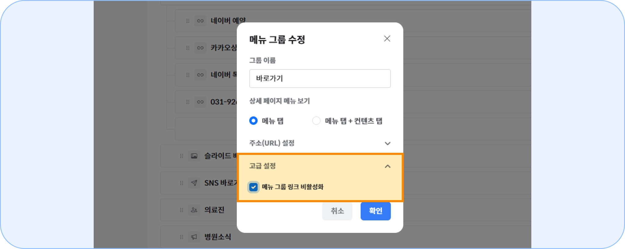625x249 pixels.
Task: Click the 그룹 이름 input field with 바로가기
Action: click(320, 78)
